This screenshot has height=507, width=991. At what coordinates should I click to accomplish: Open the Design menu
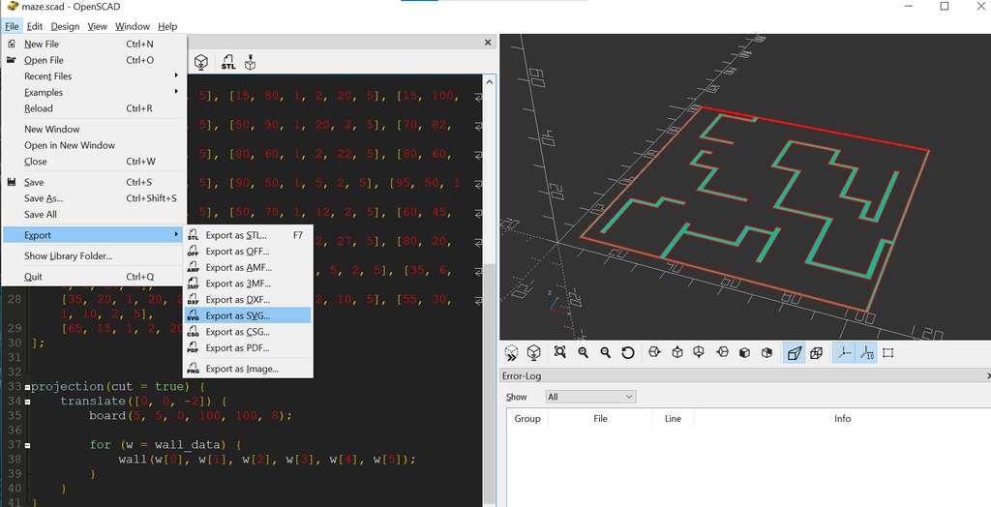click(65, 26)
